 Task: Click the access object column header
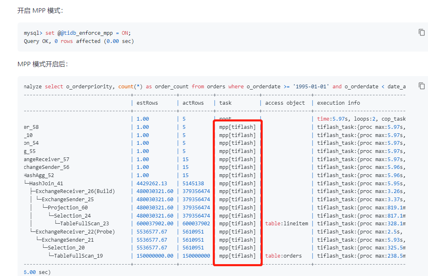(285, 103)
